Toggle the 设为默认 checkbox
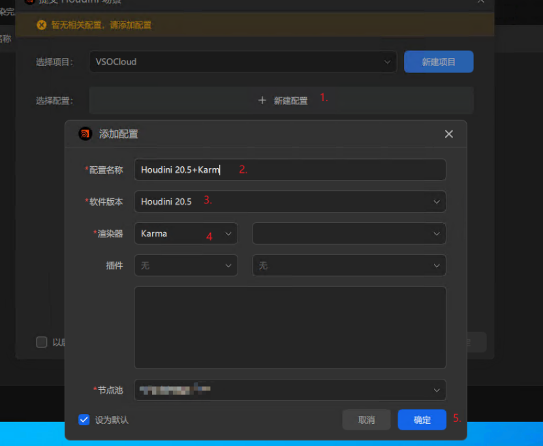Image resolution: width=543 pixels, height=446 pixels. click(84, 419)
